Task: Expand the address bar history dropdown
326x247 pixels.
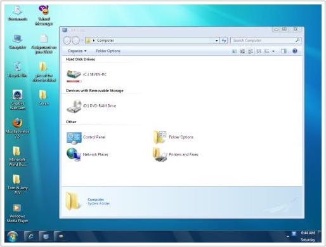Action: coord(217,40)
